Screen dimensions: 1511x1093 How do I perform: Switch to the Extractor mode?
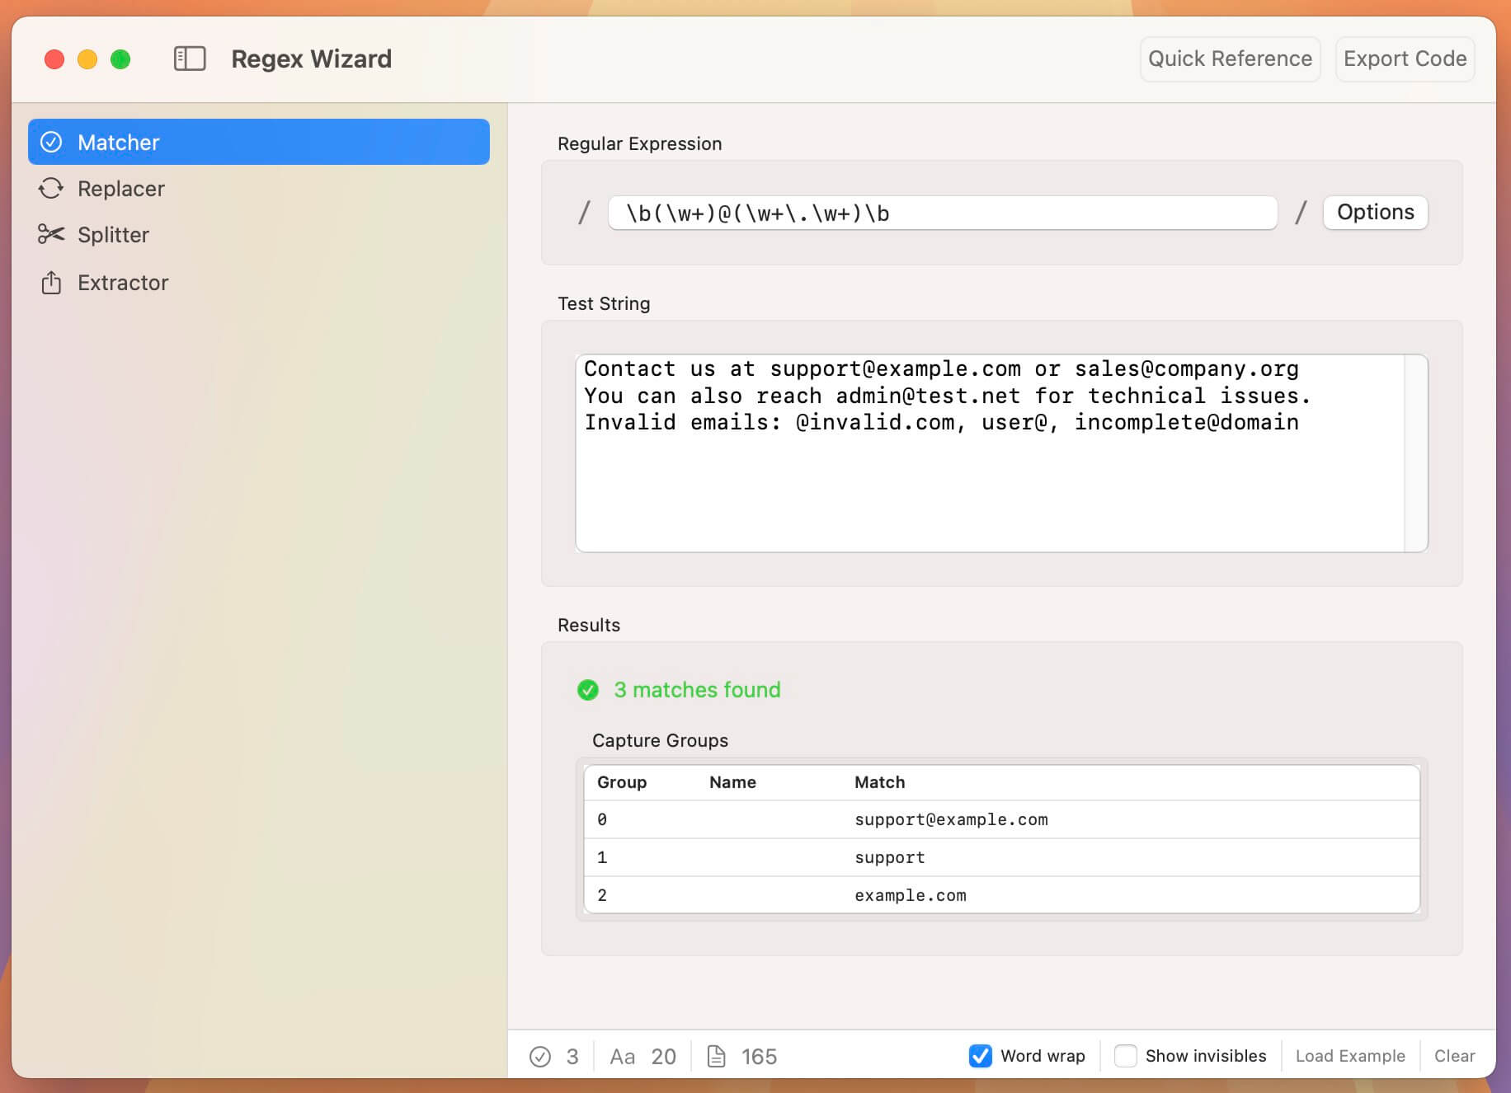(x=122, y=282)
